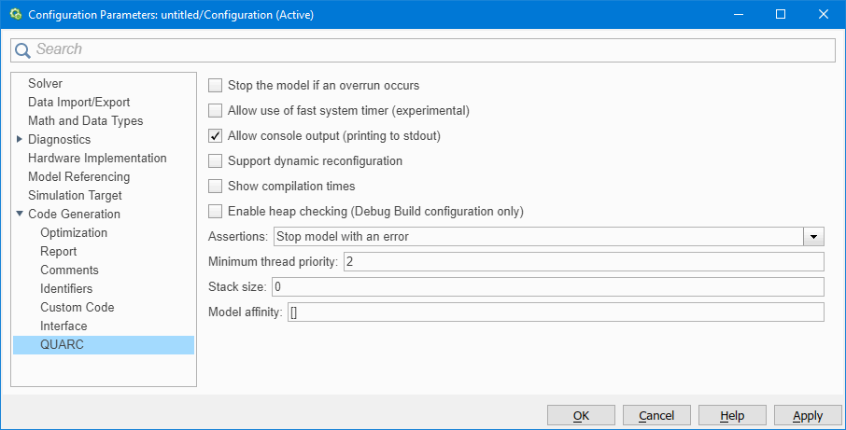Viewport: 846px width, 430px height.
Task: Click the Minimum thread priority field
Action: (584, 262)
